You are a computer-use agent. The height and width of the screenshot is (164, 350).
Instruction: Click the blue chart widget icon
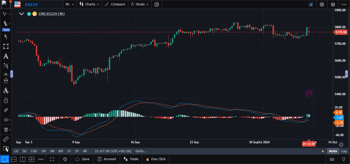pyautogui.click(x=311, y=4)
